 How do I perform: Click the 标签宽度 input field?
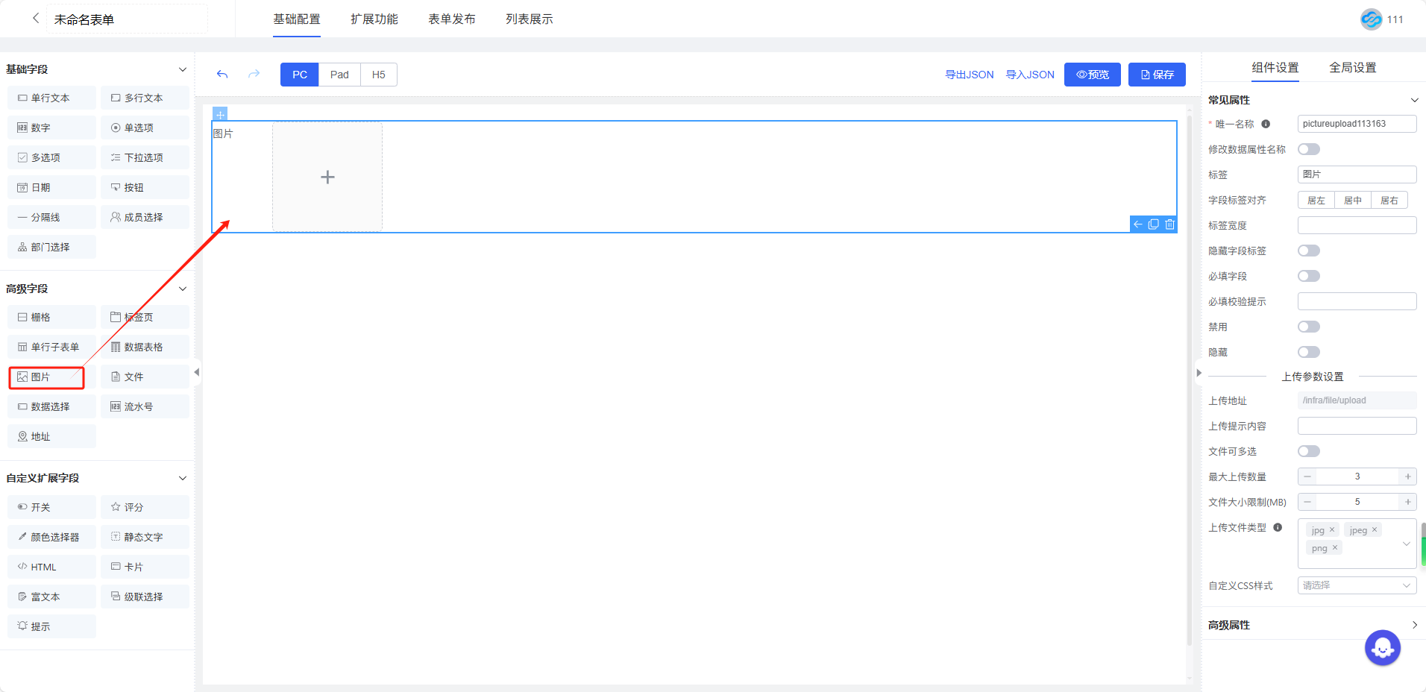(1357, 226)
